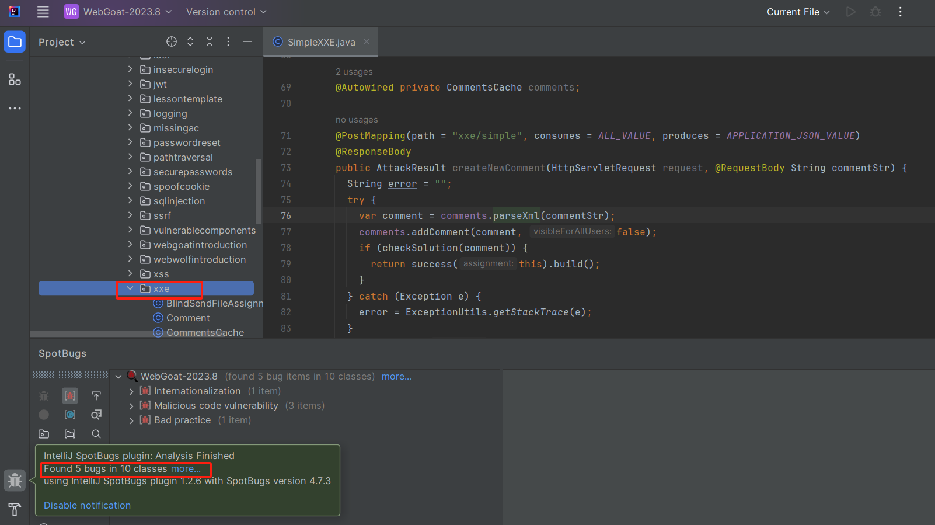Click the SpotBugs gray stop circle
935x525 pixels.
(44, 415)
